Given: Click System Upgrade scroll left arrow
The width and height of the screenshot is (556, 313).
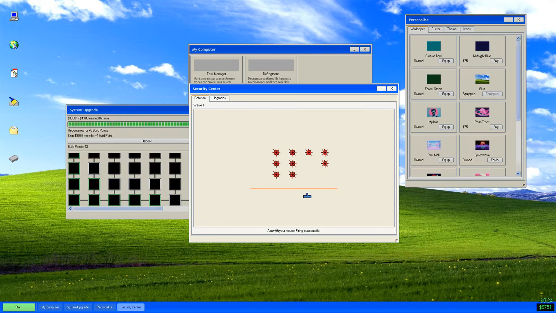Looking at the screenshot, I should tap(70, 209).
